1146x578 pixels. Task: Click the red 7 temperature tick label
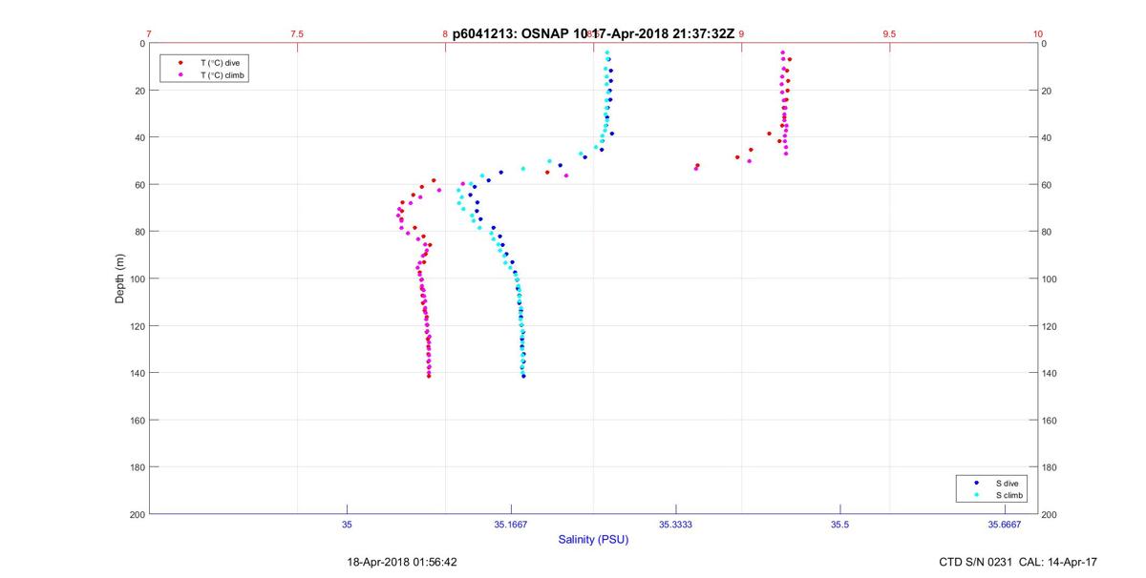149,33
